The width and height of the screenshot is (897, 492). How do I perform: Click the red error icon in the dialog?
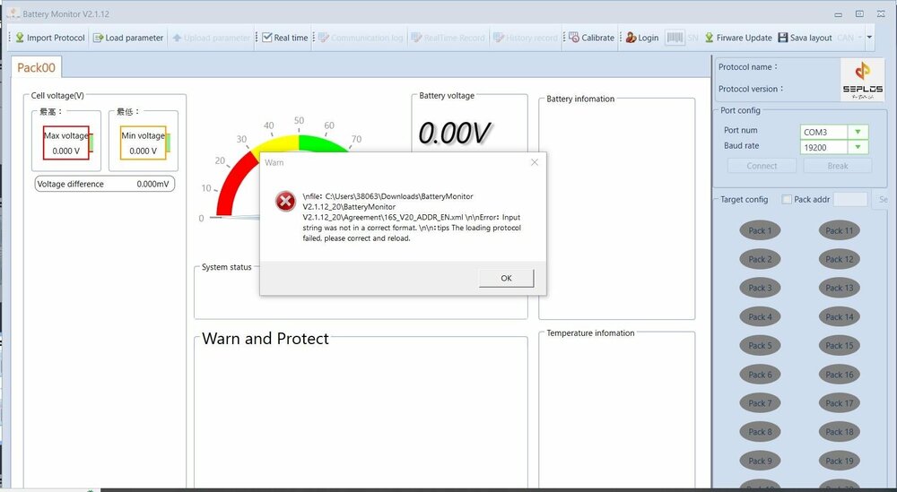point(285,201)
